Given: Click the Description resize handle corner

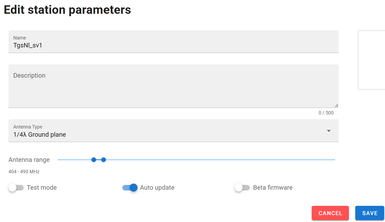Looking at the screenshot, I should coord(336,105).
